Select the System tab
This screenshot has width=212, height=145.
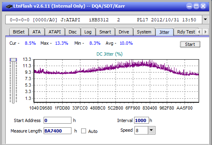[x=144, y=32]
